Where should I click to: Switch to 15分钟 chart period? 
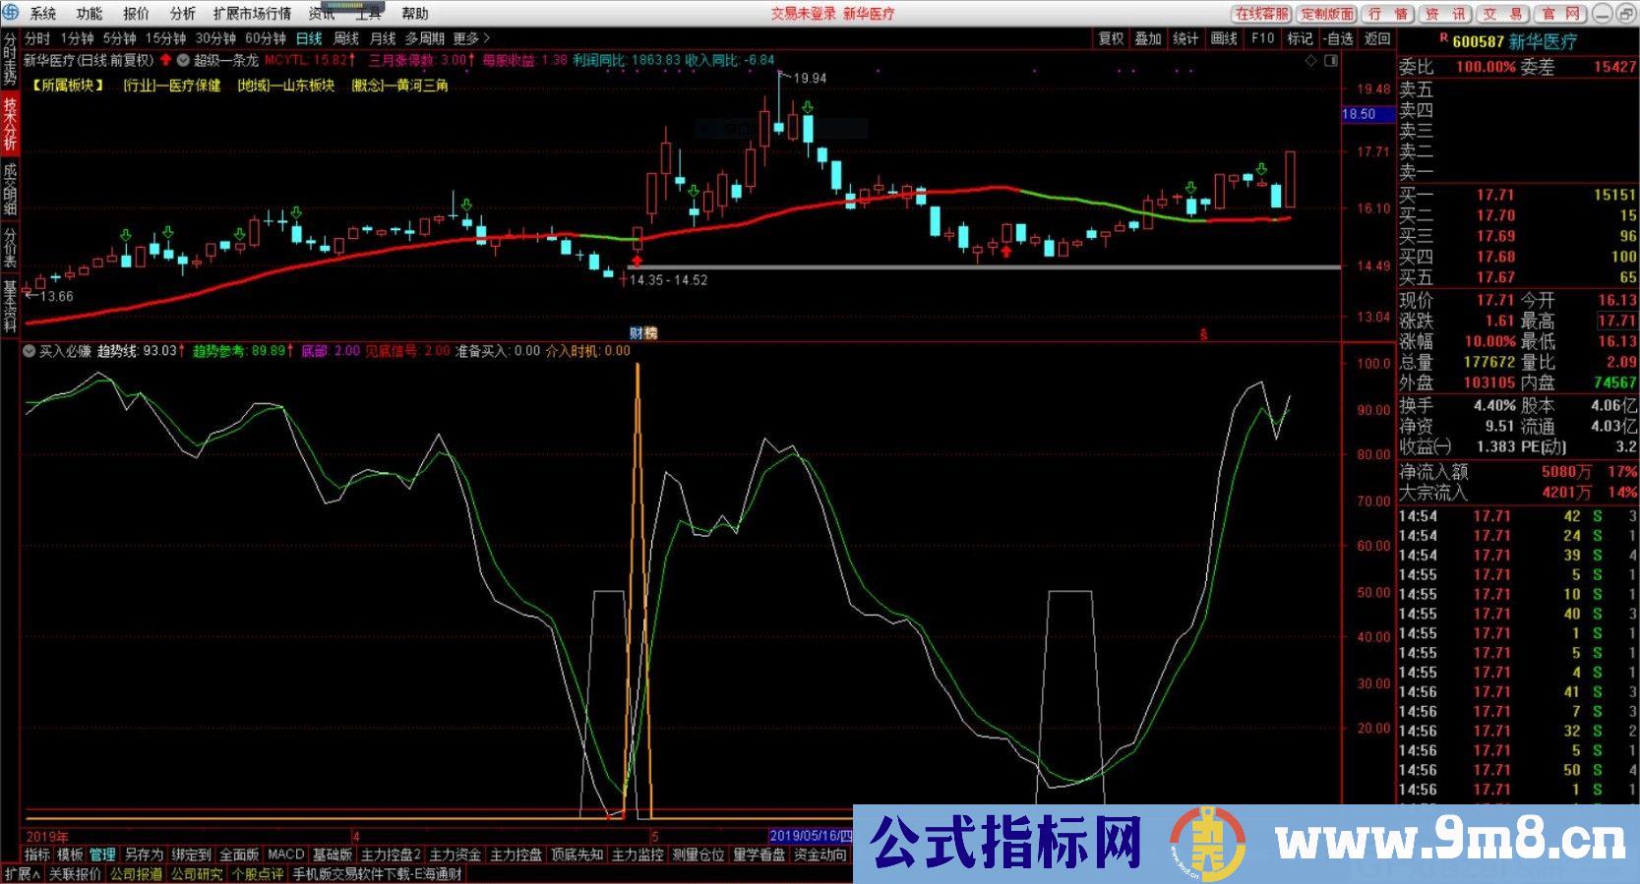tap(165, 38)
